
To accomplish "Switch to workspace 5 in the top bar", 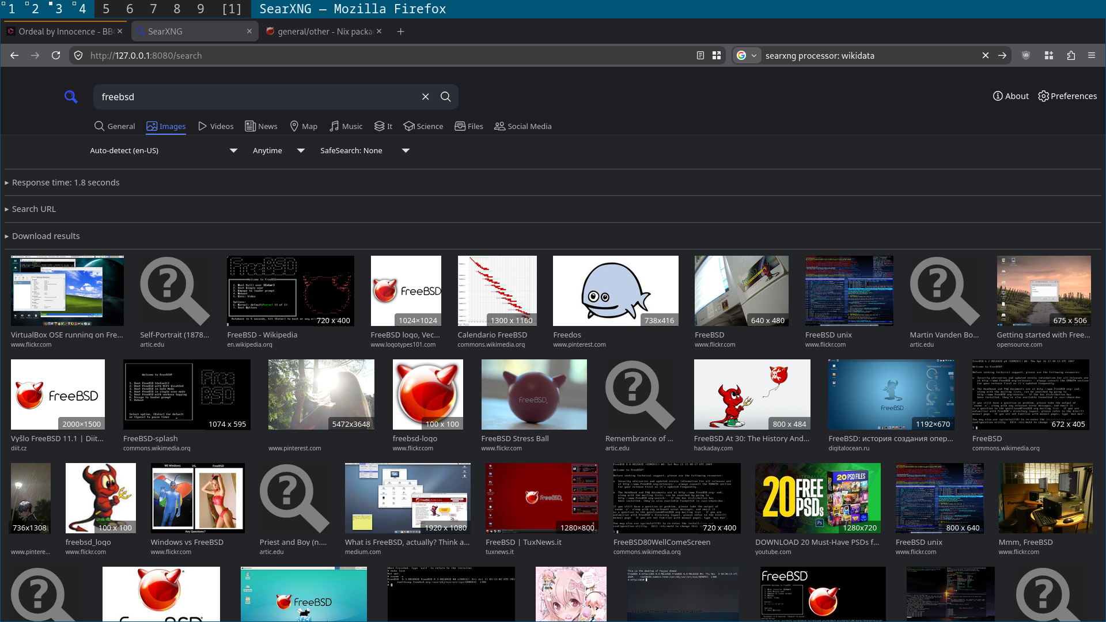I will click(x=106, y=9).
